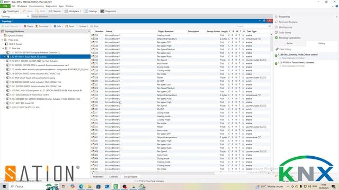Open the Task View taskbar icon

[64, 186]
